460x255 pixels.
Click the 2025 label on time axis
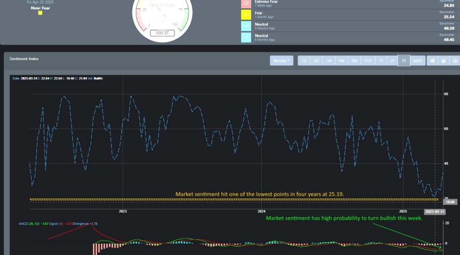(x=403, y=211)
